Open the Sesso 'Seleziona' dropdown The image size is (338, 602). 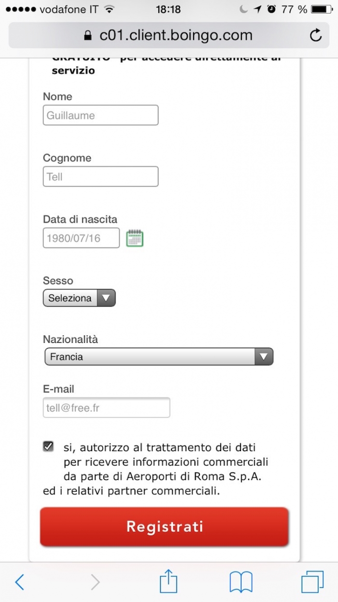point(79,298)
